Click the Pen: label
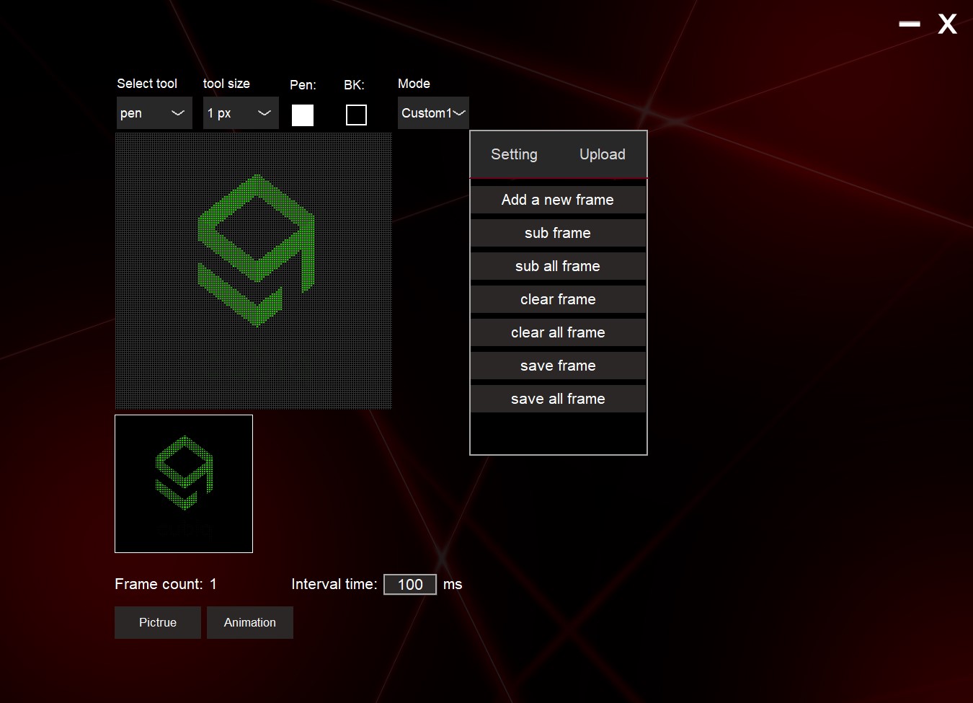 [x=303, y=85]
